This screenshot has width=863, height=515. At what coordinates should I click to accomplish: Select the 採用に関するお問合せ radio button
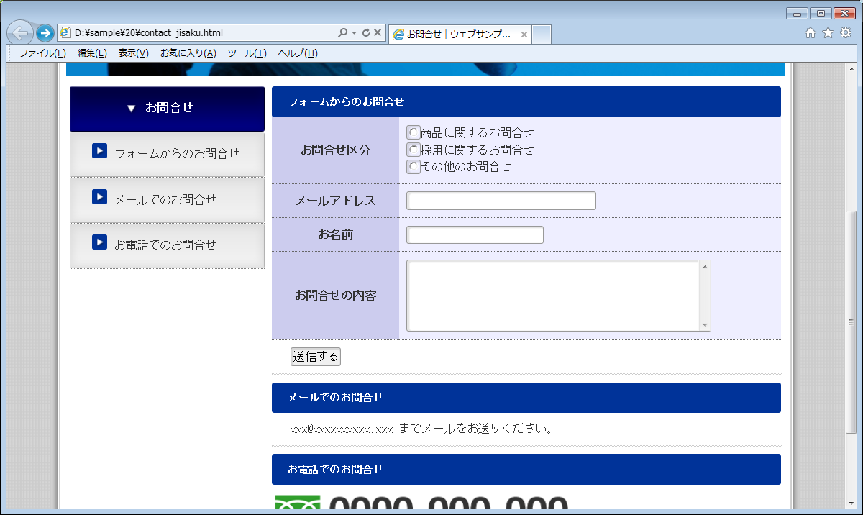414,150
